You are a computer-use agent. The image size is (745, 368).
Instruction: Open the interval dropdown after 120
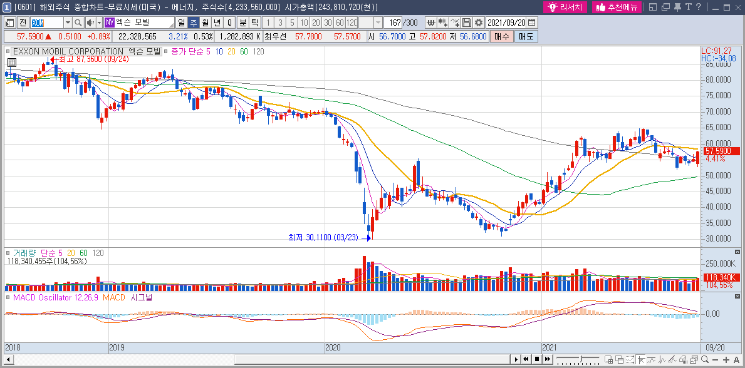pyautogui.click(x=378, y=23)
